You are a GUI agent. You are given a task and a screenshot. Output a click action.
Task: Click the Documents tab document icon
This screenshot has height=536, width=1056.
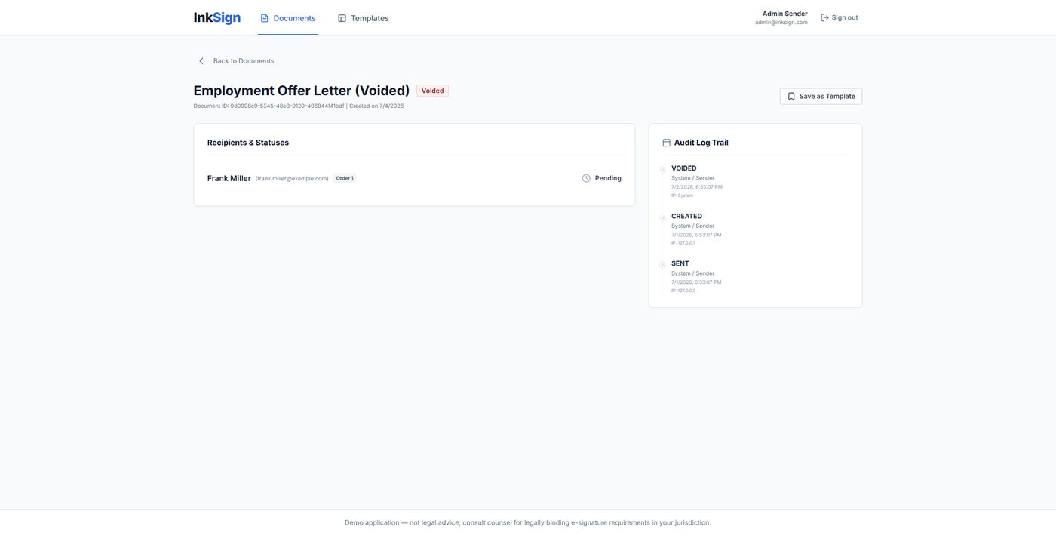tap(264, 18)
